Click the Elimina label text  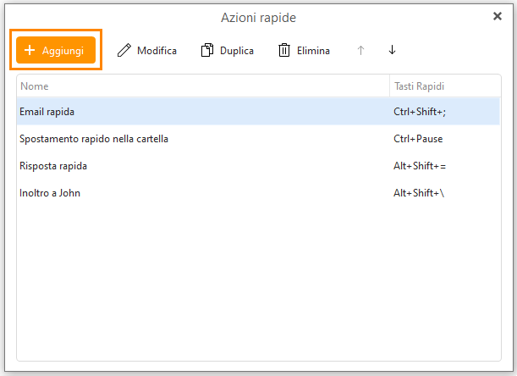313,51
